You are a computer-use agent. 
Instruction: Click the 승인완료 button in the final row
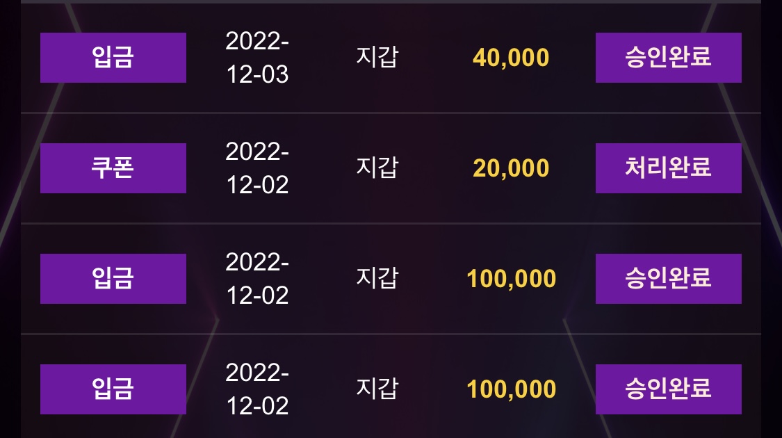click(x=668, y=389)
